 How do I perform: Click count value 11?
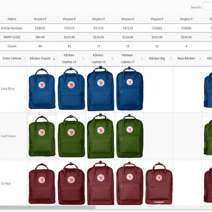point(157,46)
